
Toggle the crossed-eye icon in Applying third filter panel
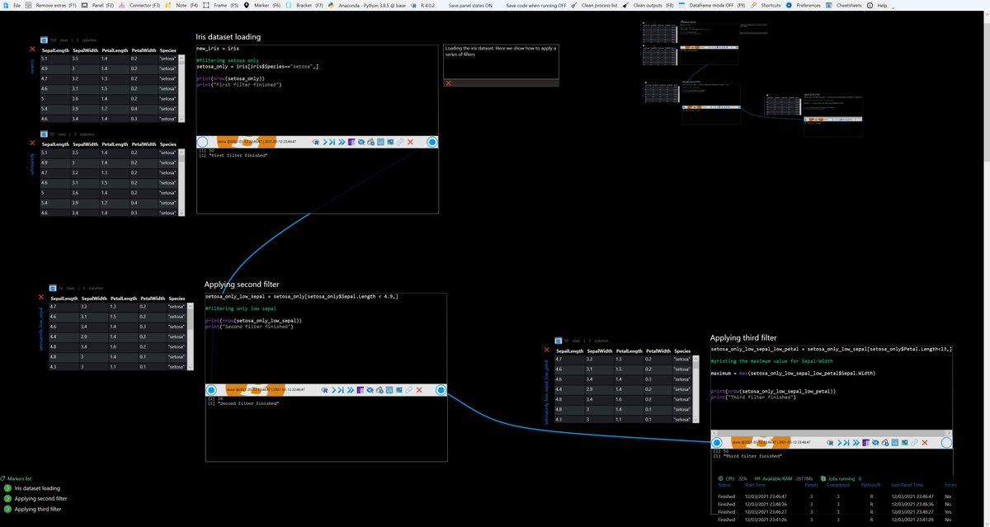tap(875, 443)
